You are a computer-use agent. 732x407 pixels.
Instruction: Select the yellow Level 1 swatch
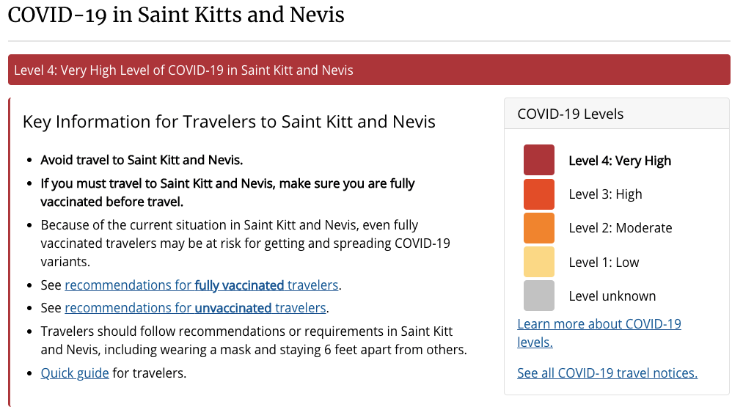pos(538,262)
